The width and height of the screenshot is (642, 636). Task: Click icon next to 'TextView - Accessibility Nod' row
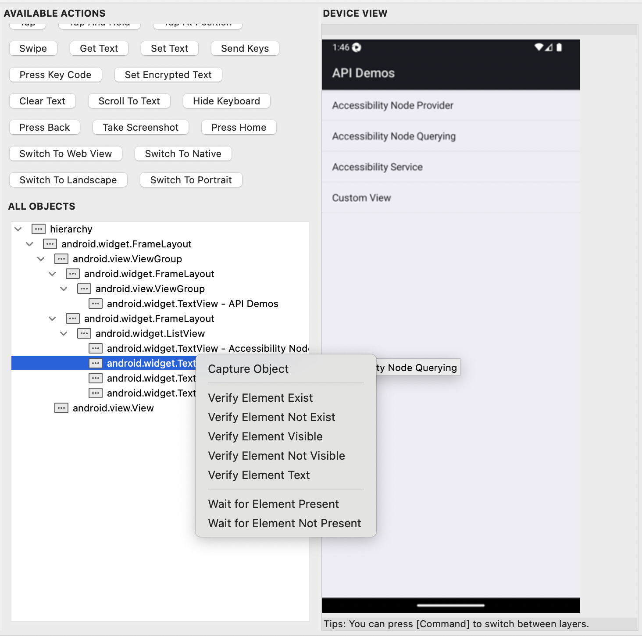coord(96,348)
